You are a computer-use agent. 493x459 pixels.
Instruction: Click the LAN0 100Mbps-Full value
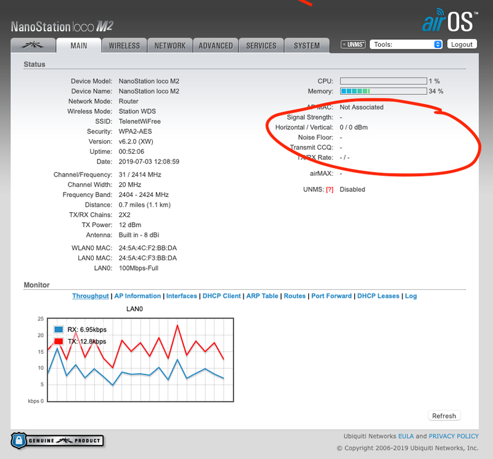(139, 268)
